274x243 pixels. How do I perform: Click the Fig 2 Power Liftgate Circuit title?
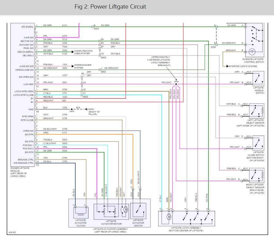coord(110,7)
